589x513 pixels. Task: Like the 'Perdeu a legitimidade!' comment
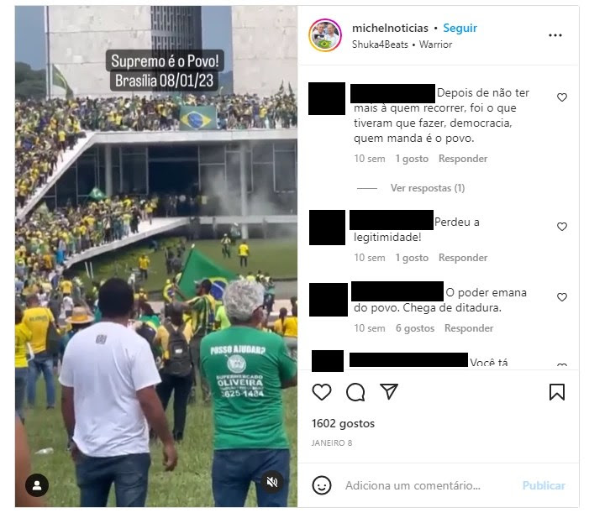[562, 227]
